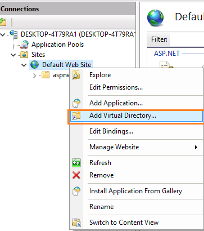
Task: Click the Install Application From Gallery icon
Action: tap(76, 191)
